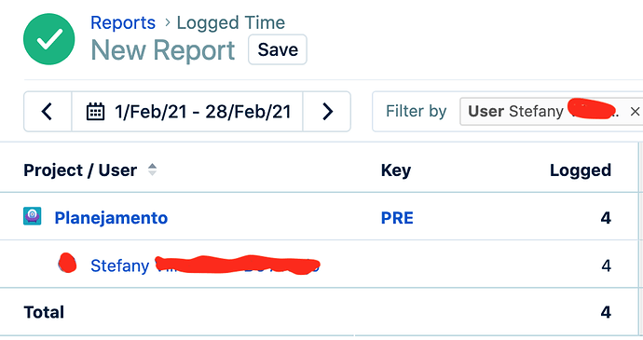Screen dimensions: 643x340
Task: Click the Key column header
Action: pos(396,170)
